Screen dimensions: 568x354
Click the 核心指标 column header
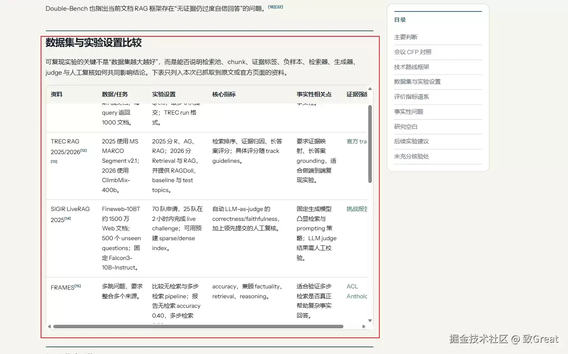coord(224,94)
